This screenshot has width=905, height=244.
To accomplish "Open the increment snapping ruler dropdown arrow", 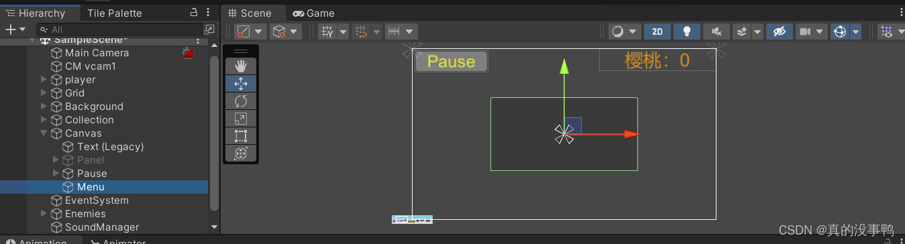I will [x=410, y=32].
